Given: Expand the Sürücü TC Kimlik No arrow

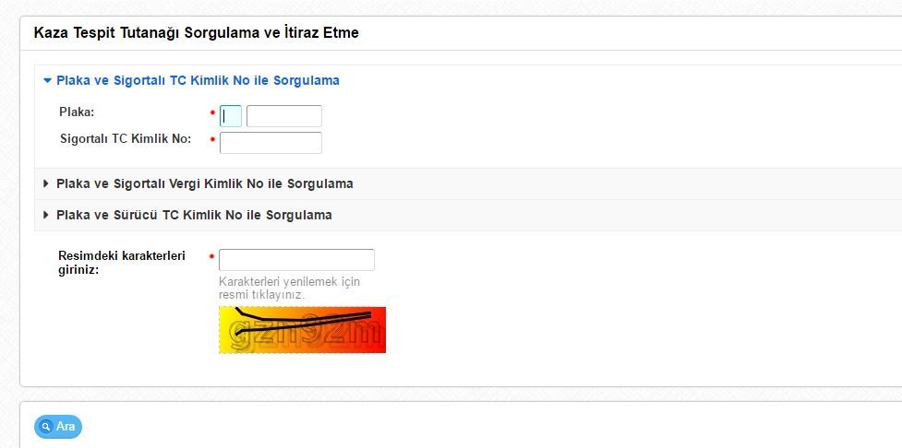Looking at the screenshot, I should (x=46, y=215).
